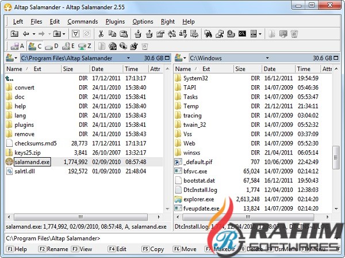This screenshot has height=258, width=345.
Task: Sort left panel by Size column
Action: tap(75, 69)
